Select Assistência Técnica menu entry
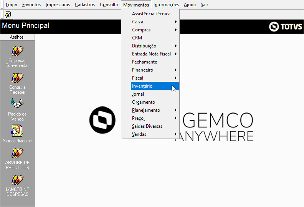The image size is (304, 207). coord(155,14)
